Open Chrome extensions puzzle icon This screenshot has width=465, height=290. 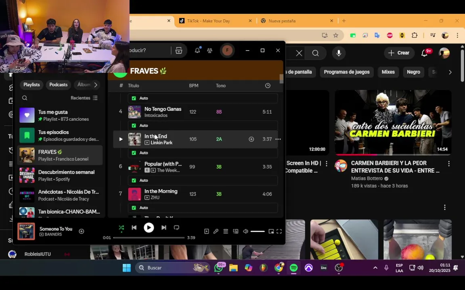pos(414,35)
